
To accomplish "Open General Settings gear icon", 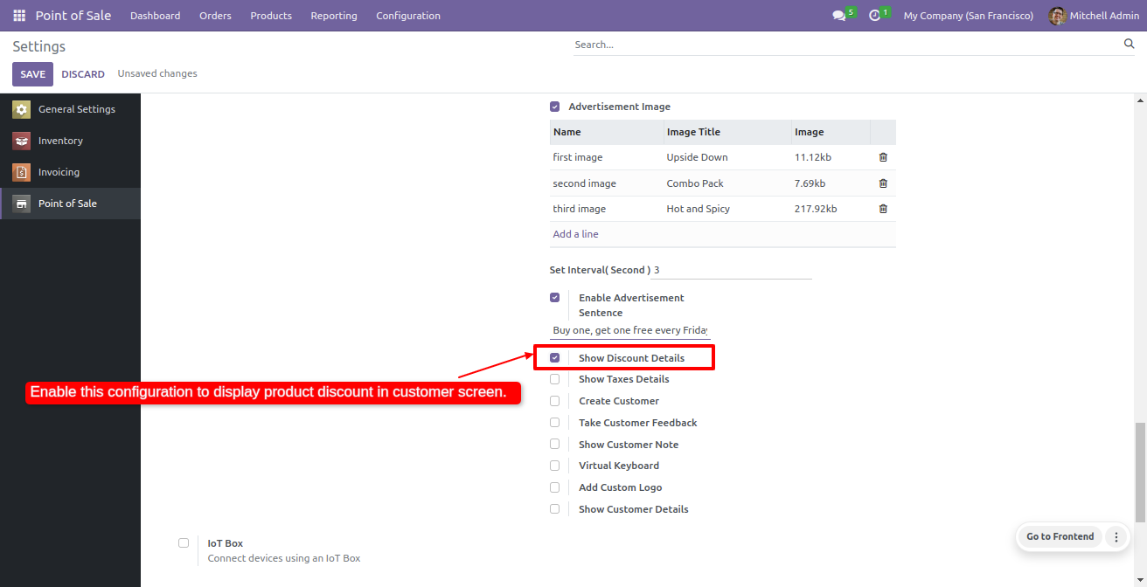I will pyautogui.click(x=21, y=109).
